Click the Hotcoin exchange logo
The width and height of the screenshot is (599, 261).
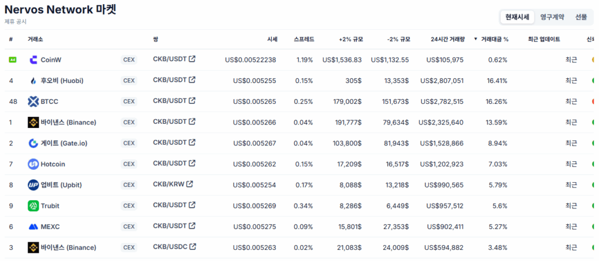coord(33,164)
